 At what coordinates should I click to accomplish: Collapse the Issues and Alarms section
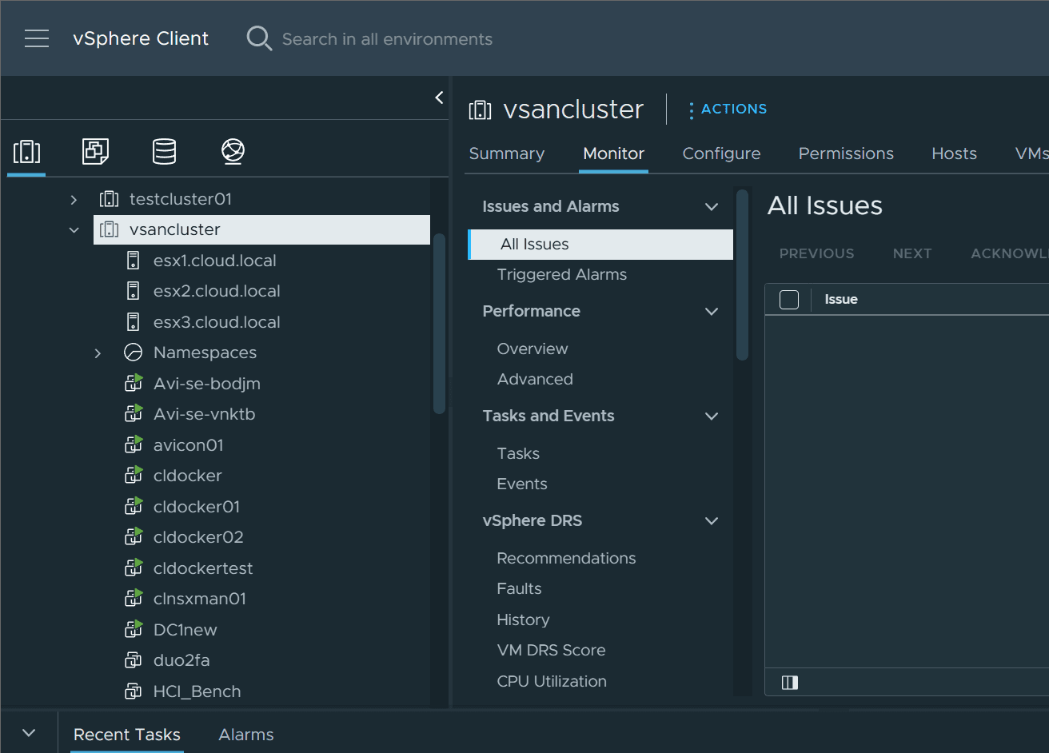pyautogui.click(x=712, y=206)
